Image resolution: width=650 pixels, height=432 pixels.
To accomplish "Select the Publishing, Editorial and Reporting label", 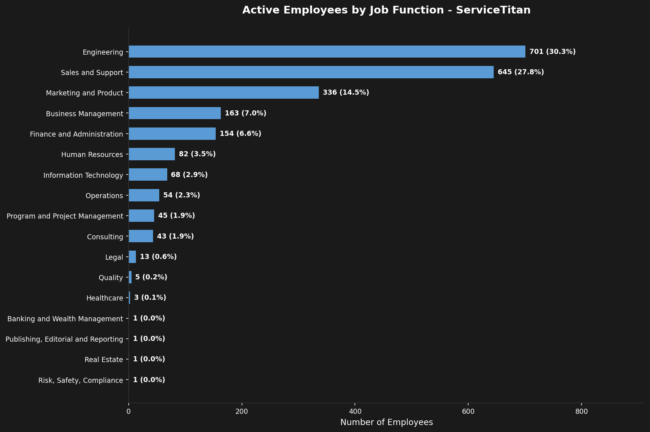I will coord(64,339).
